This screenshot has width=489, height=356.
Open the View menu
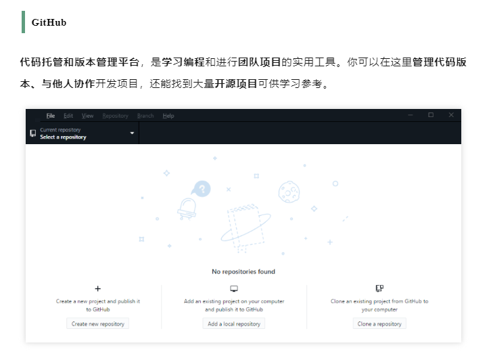(x=88, y=116)
